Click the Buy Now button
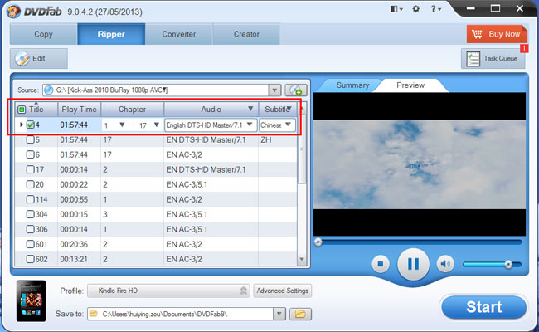This screenshot has width=539, height=332. 497,34
